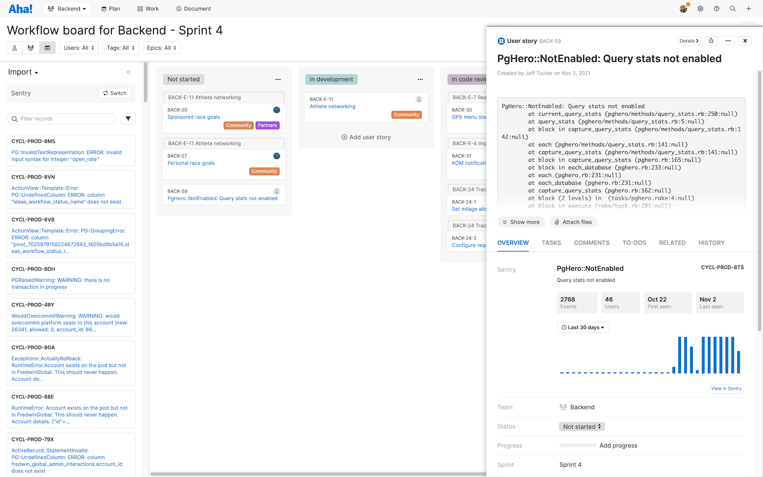
Task: Open the TO-DOS tab
Action: (634, 243)
